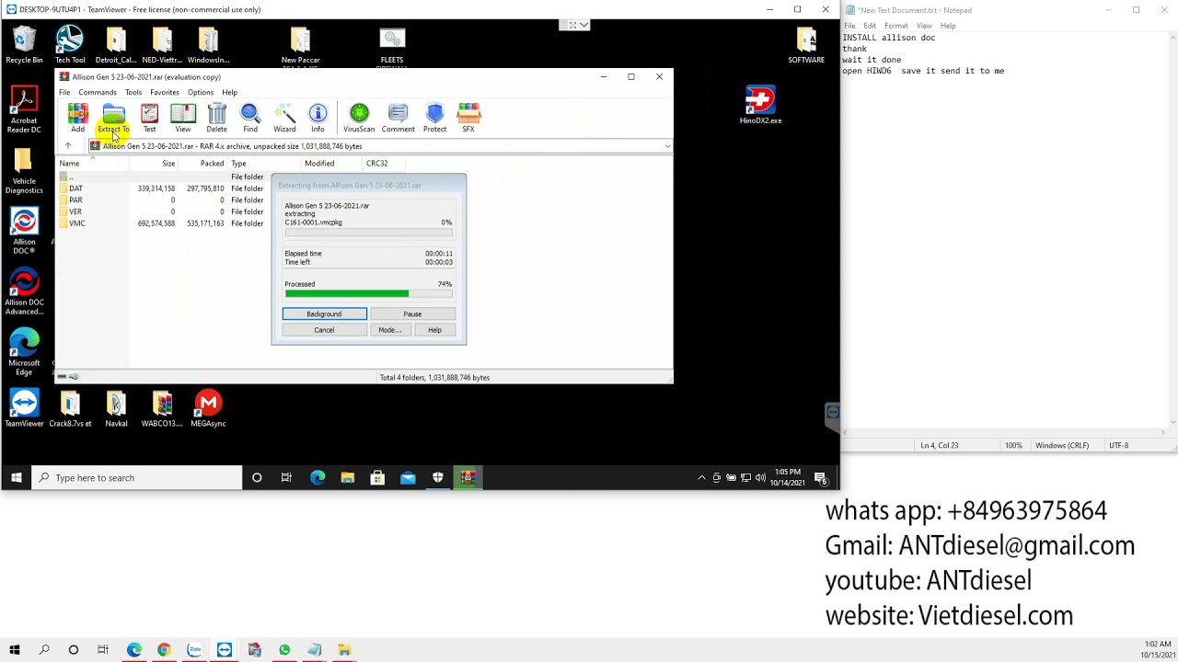Click the Test archive toolbar icon
Screen dimensions: 1178x662
(149, 118)
